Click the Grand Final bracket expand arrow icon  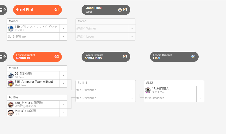pos(3,10)
